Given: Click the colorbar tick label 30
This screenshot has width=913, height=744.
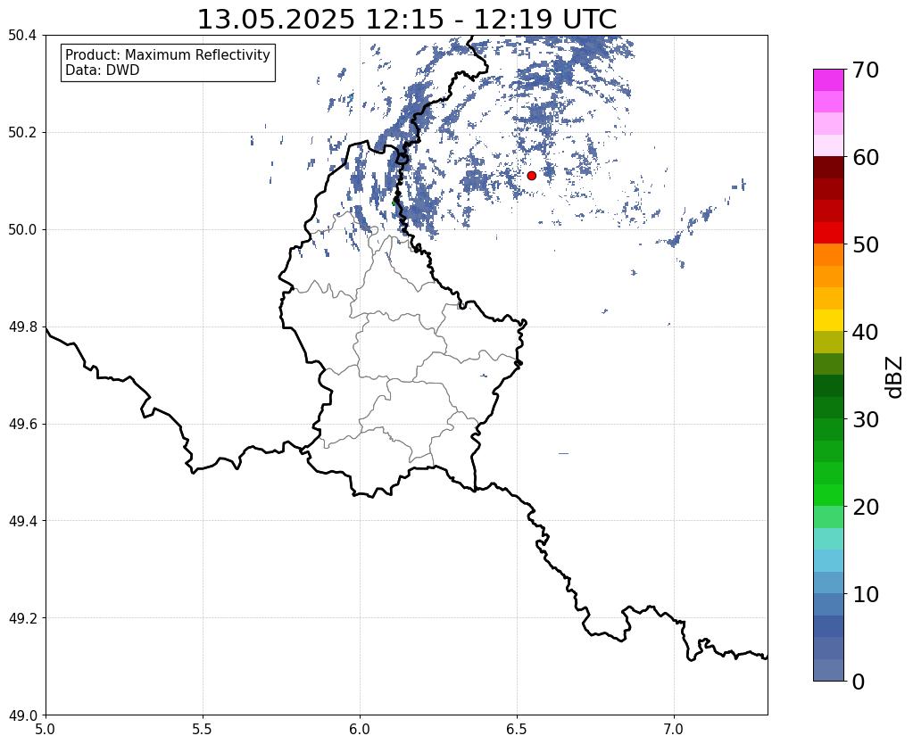Looking at the screenshot, I should 865,419.
